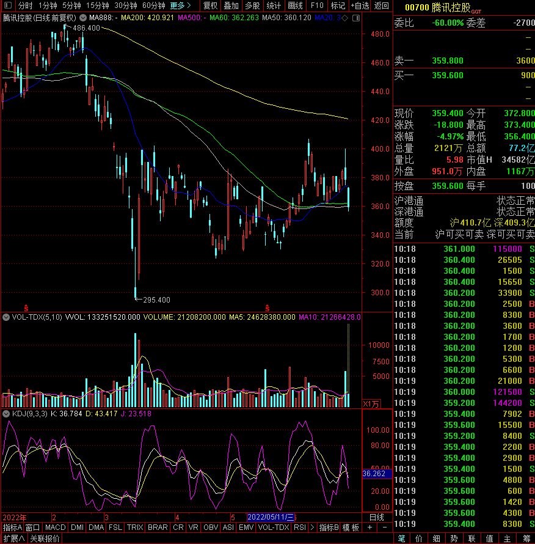
Task: Activate 画线 drawing tools
Action: click(x=296, y=6)
